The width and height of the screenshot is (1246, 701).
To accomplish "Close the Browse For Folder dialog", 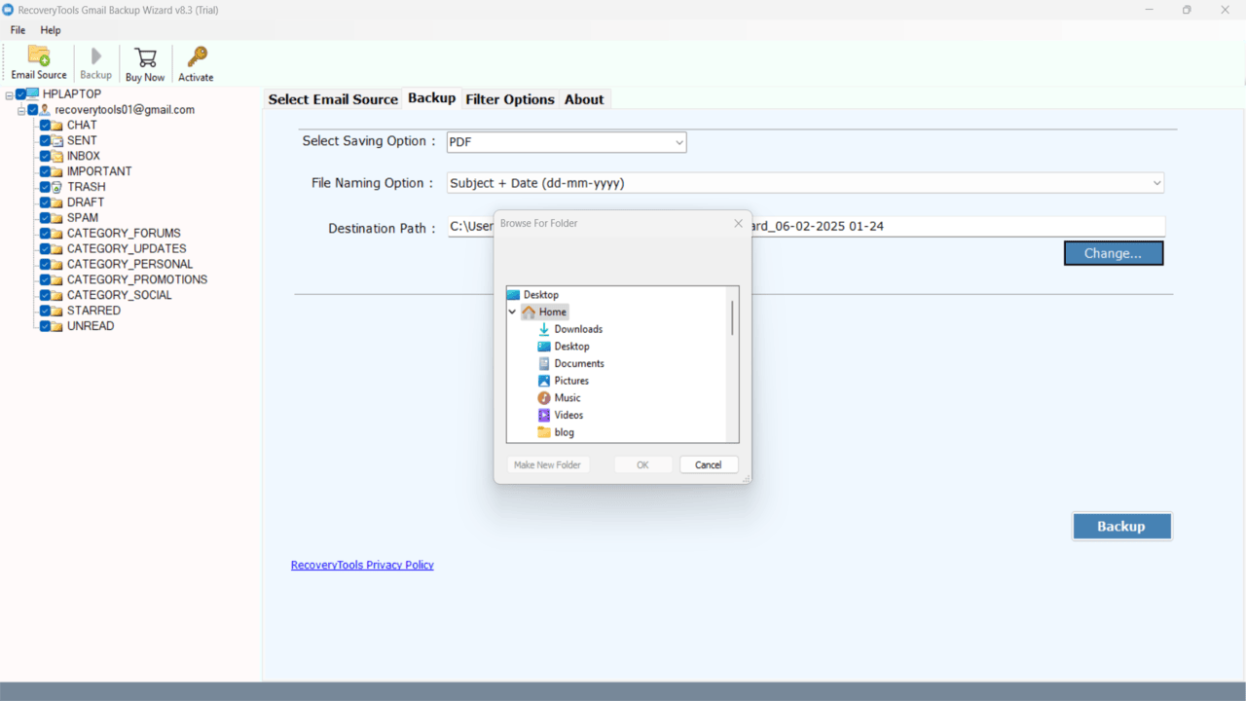I will coord(738,223).
